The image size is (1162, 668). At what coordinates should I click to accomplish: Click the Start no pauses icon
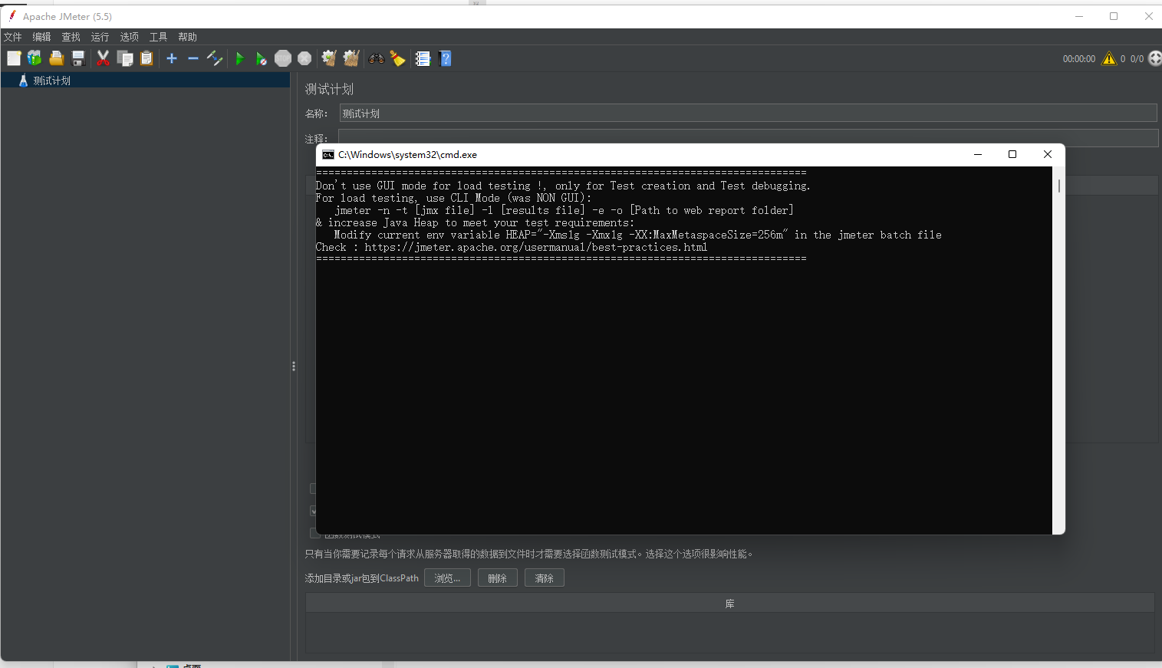click(x=262, y=58)
